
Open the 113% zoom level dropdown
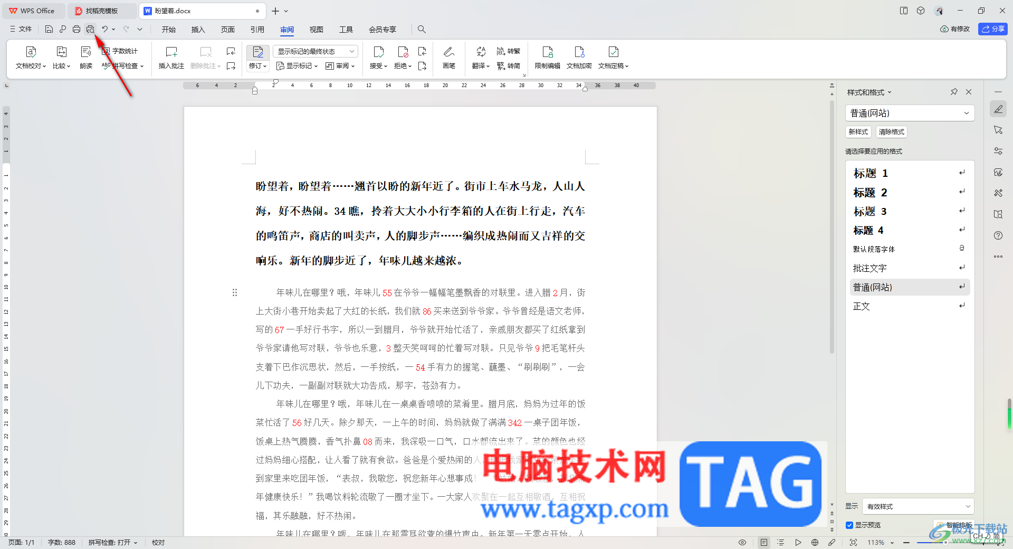point(881,542)
